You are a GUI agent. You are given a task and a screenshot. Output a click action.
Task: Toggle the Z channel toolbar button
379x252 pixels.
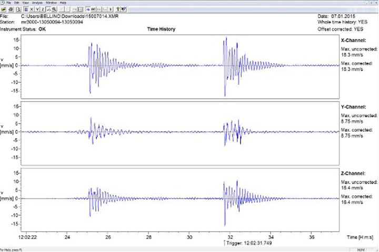pyautogui.click(x=43, y=9)
